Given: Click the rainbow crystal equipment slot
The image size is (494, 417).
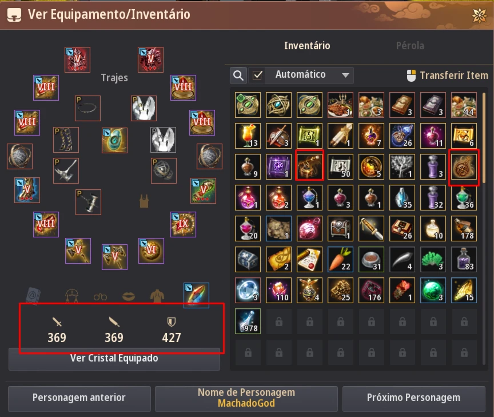Looking at the screenshot, I should [x=196, y=295].
